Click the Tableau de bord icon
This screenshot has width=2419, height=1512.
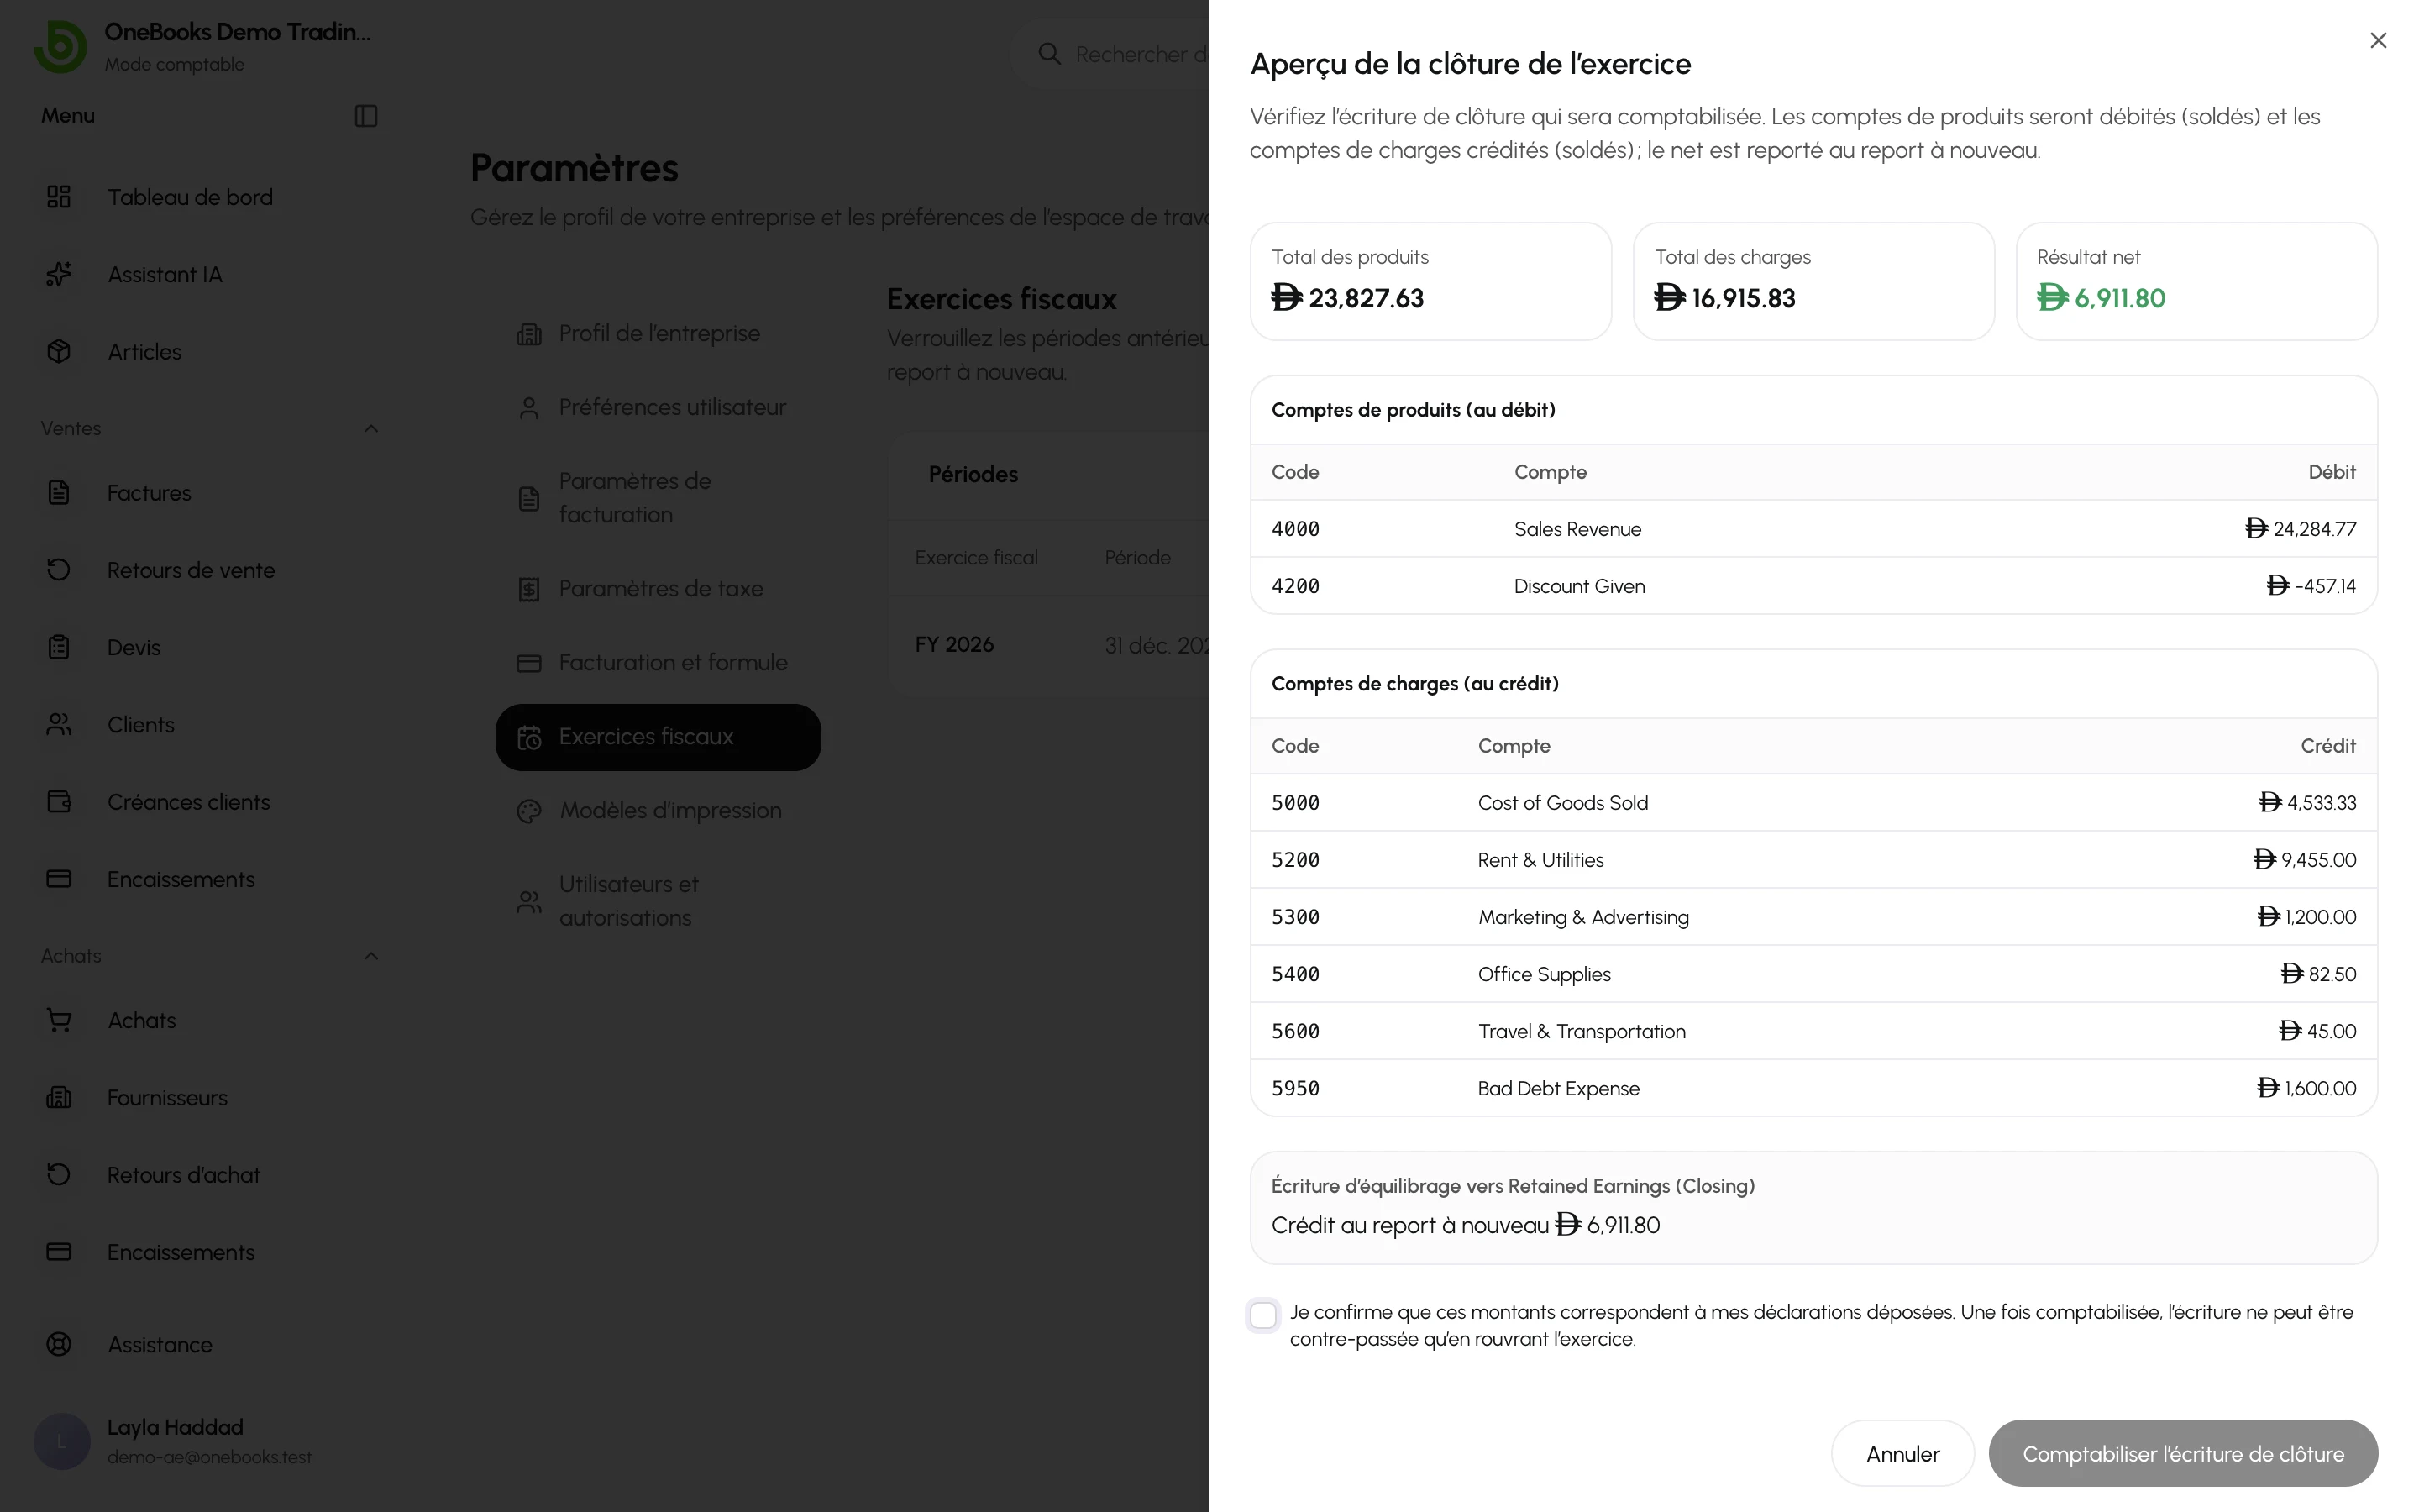coord(59,197)
